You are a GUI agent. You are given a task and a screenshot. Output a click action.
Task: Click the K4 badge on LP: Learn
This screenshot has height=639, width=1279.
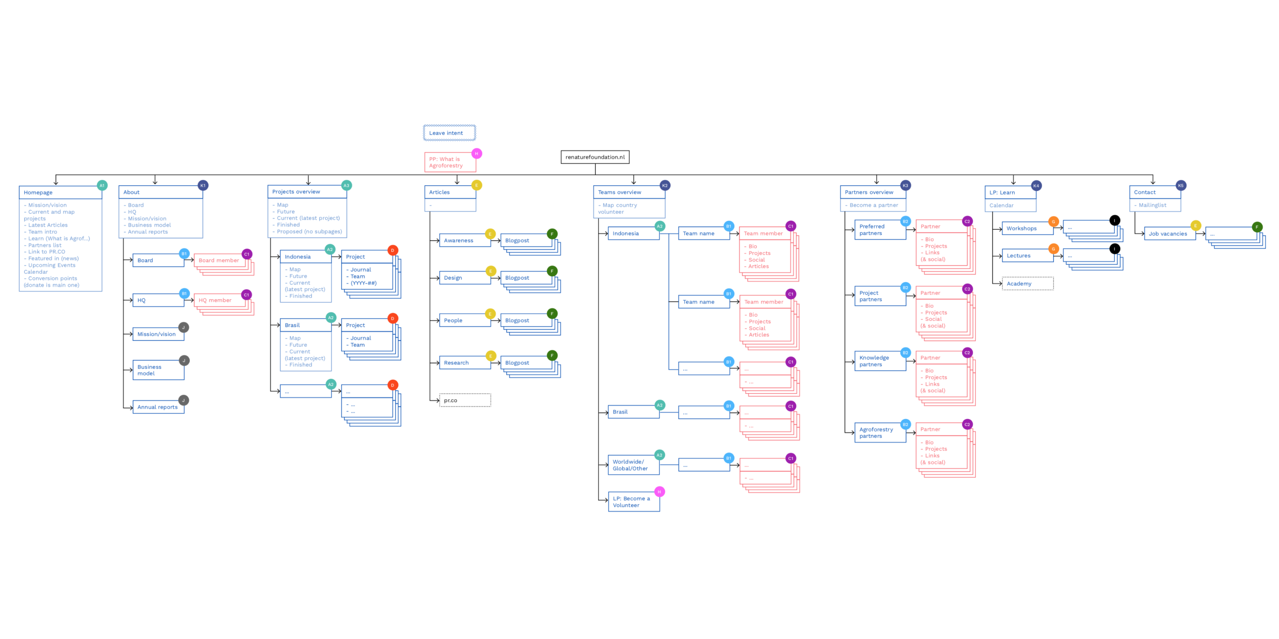(1036, 186)
